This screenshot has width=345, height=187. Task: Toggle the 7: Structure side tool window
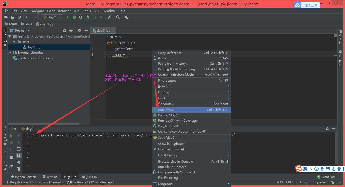click(x=5, y=161)
